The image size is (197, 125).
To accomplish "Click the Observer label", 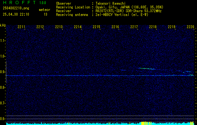I will (x=64, y=3).
